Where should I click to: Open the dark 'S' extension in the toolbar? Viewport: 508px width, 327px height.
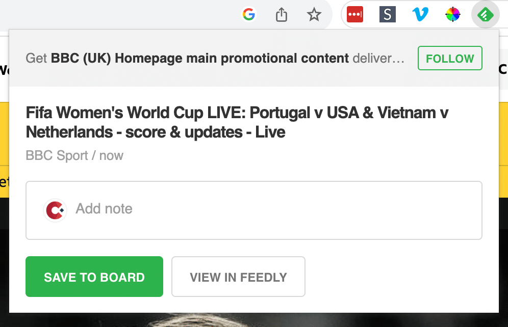point(387,14)
